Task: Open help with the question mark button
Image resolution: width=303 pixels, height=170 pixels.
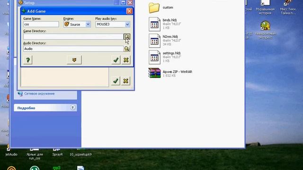Action: tap(28, 60)
